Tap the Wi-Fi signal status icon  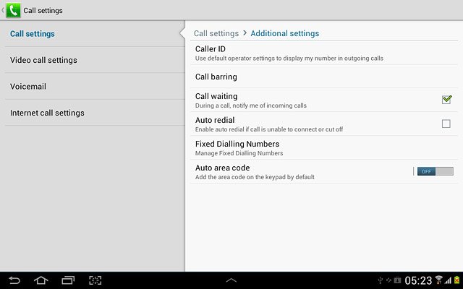(439, 280)
